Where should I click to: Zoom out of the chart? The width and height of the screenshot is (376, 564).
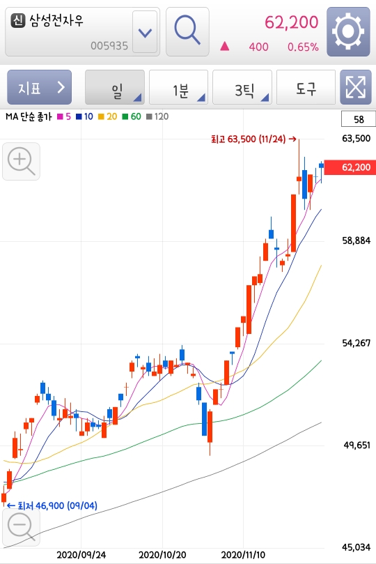pos(21,527)
